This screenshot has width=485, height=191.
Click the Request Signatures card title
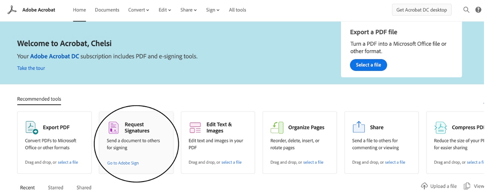(137, 127)
